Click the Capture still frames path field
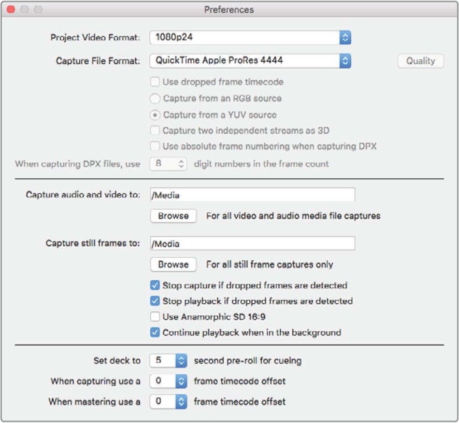The image size is (459, 423). coord(252,244)
